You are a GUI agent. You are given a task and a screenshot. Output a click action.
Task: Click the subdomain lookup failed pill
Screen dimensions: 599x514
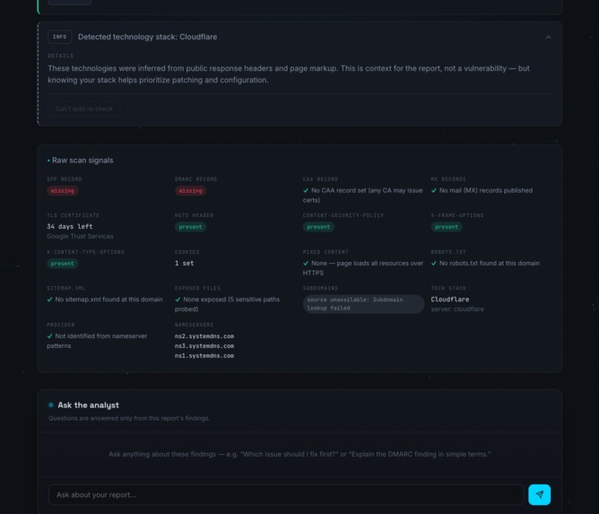(363, 304)
